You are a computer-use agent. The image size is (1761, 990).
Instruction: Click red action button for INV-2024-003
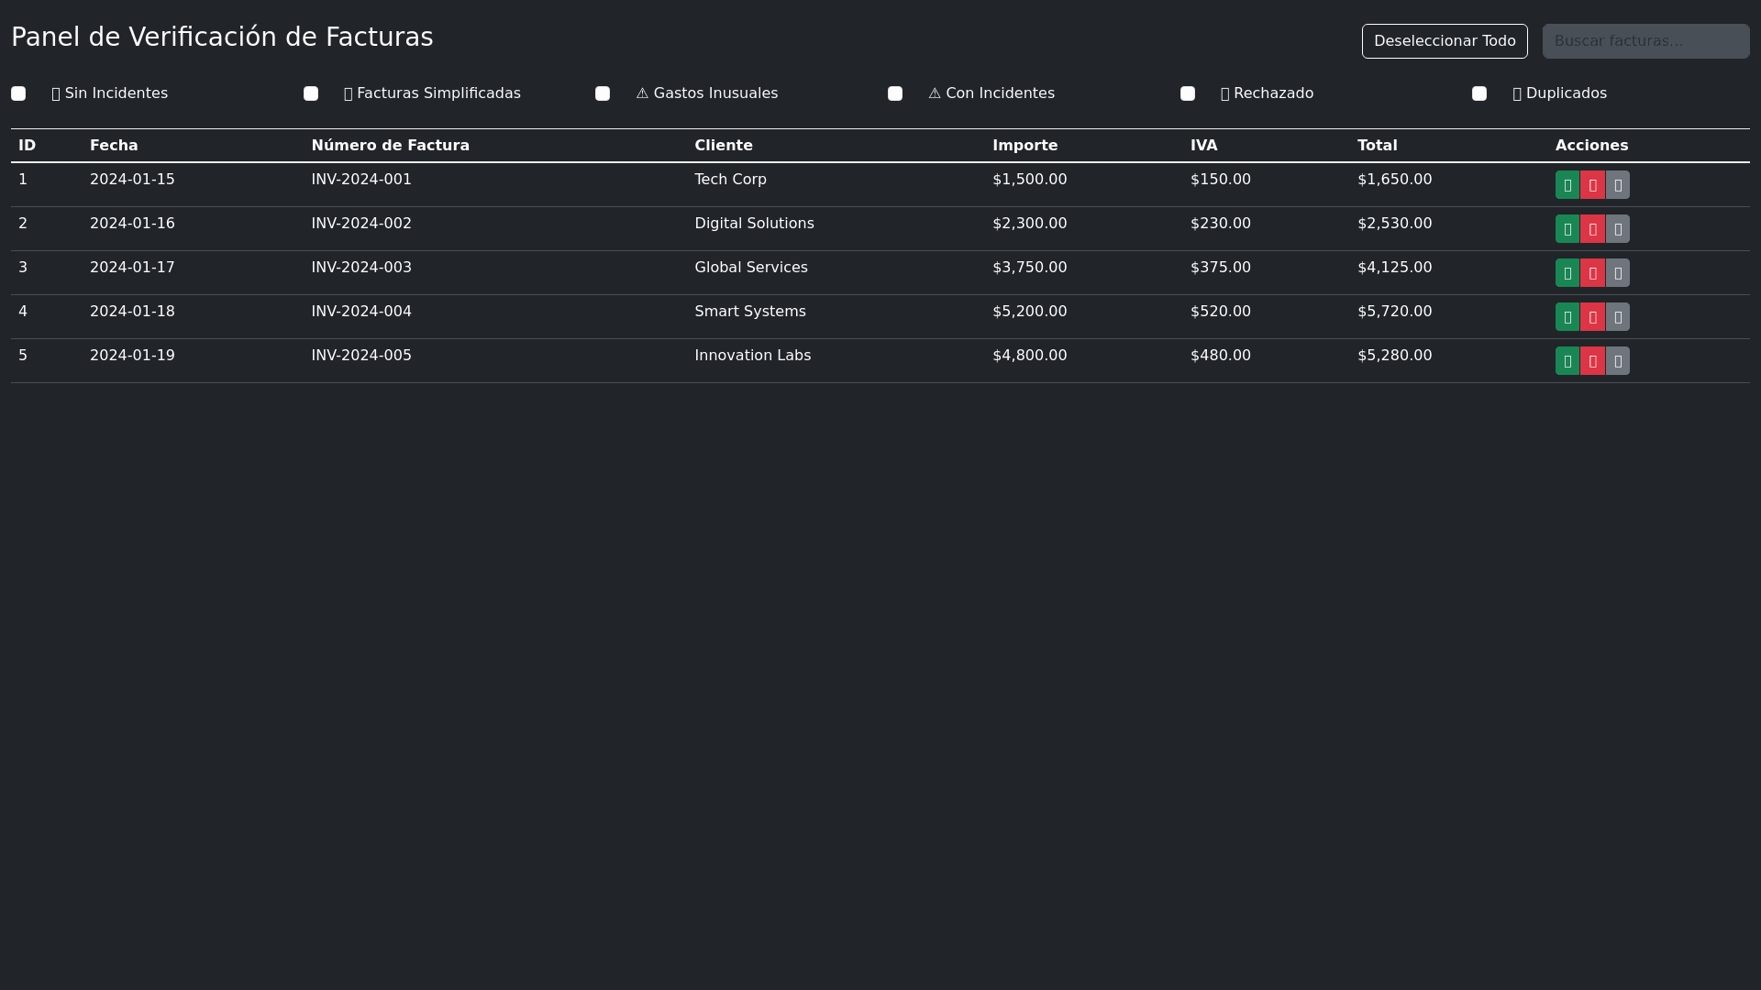click(1592, 273)
